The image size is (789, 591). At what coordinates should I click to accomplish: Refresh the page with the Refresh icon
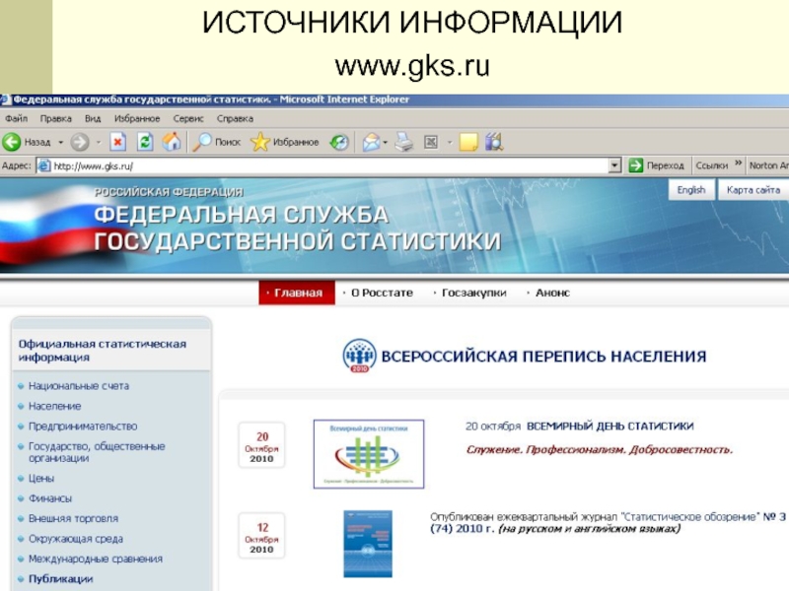(x=145, y=142)
